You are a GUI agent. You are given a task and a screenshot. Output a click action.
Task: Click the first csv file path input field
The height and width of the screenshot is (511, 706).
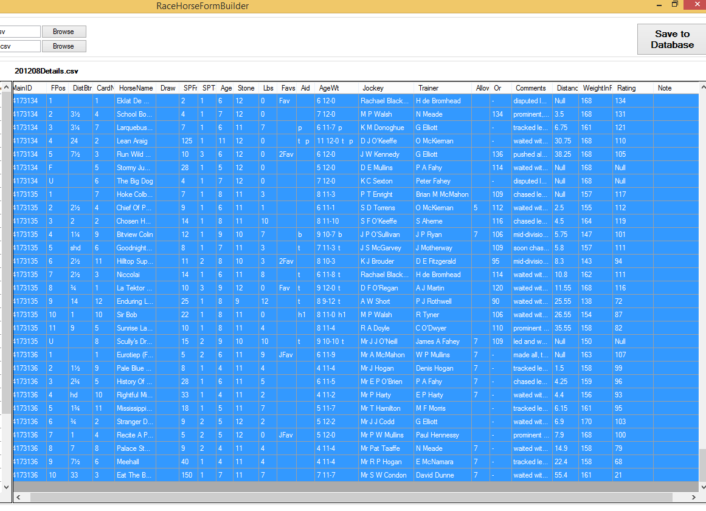[20, 31]
